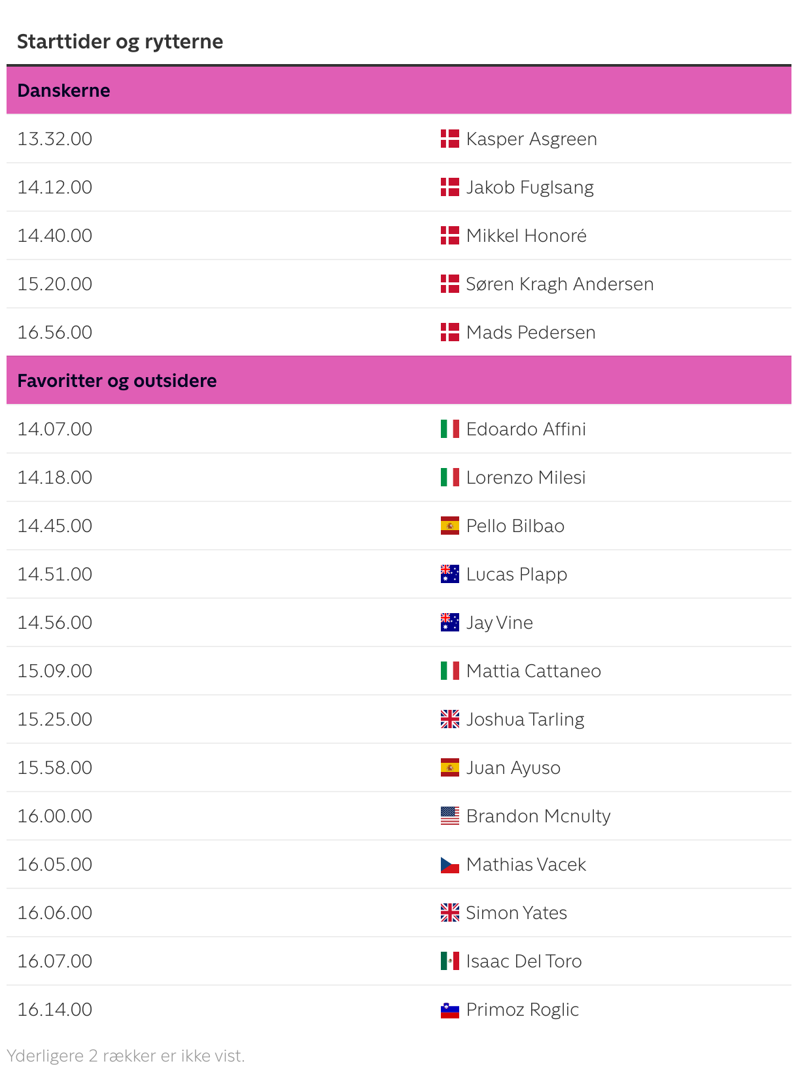The width and height of the screenshot is (798, 1072).
Task: Click the Juan Ayuso rider name
Action: tap(513, 767)
